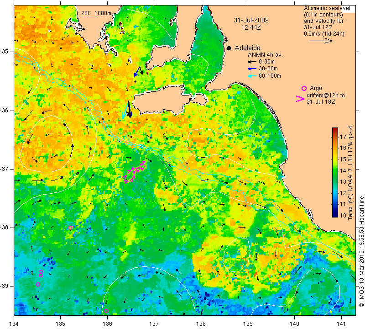Click the thick black ANMN arrow west of Kangaroo Island
365x329 pixels.
pos(130,109)
